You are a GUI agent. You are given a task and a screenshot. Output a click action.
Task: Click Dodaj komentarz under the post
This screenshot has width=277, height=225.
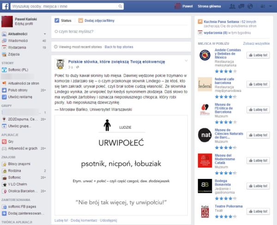[x=84, y=220]
